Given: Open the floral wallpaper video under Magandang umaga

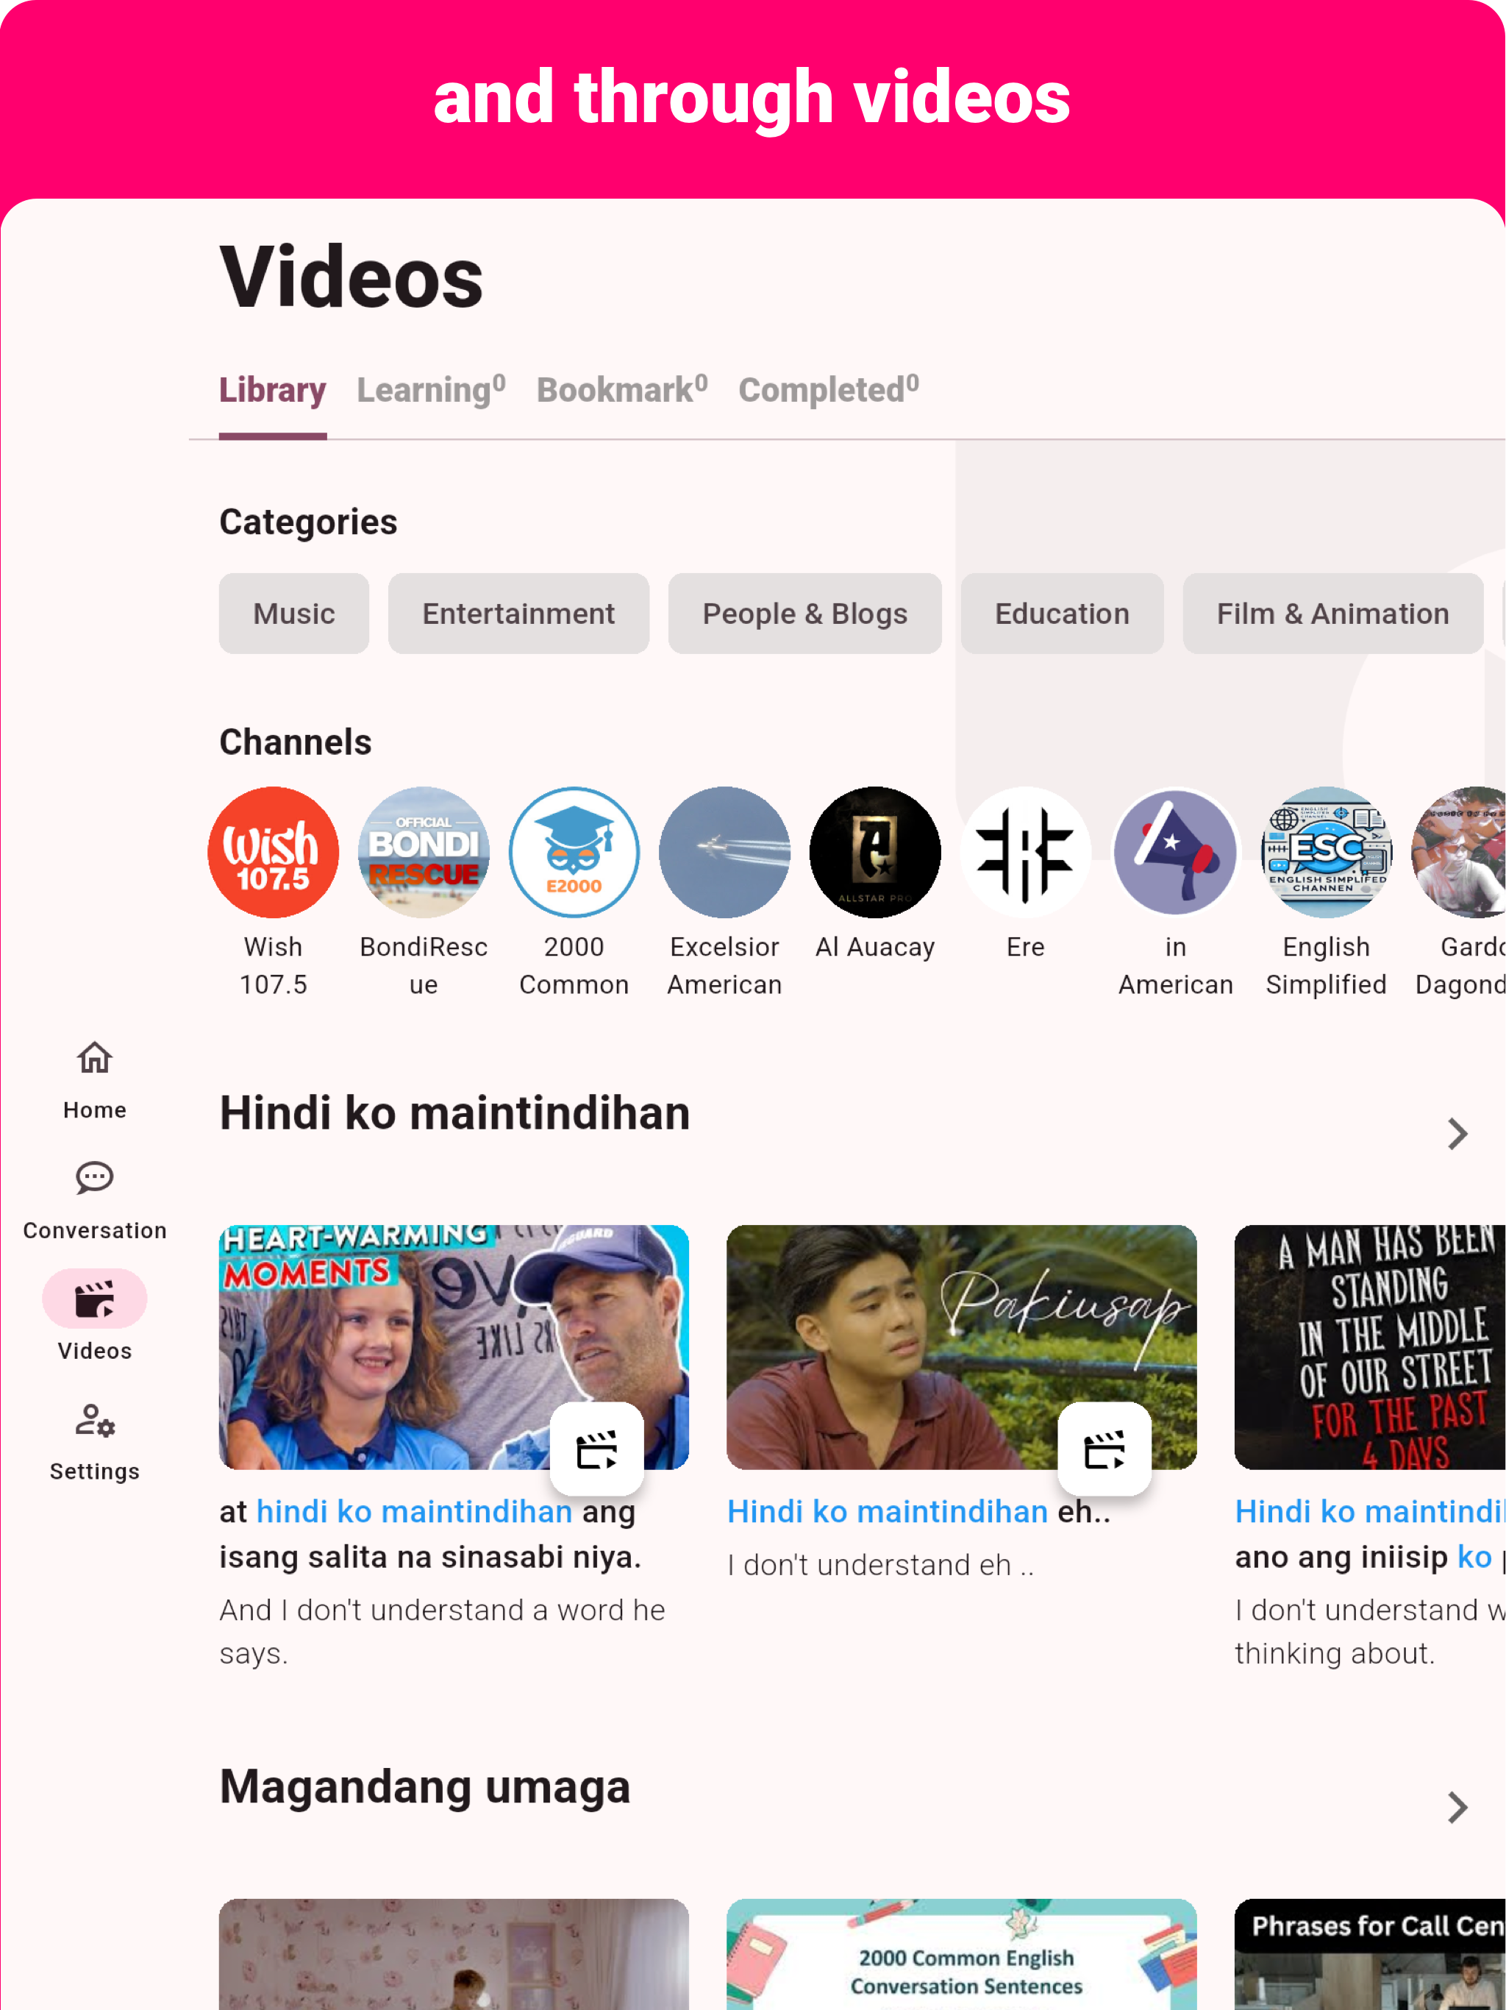Looking at the screenshot, I should pyautogui.click(x=454, y=1953).
